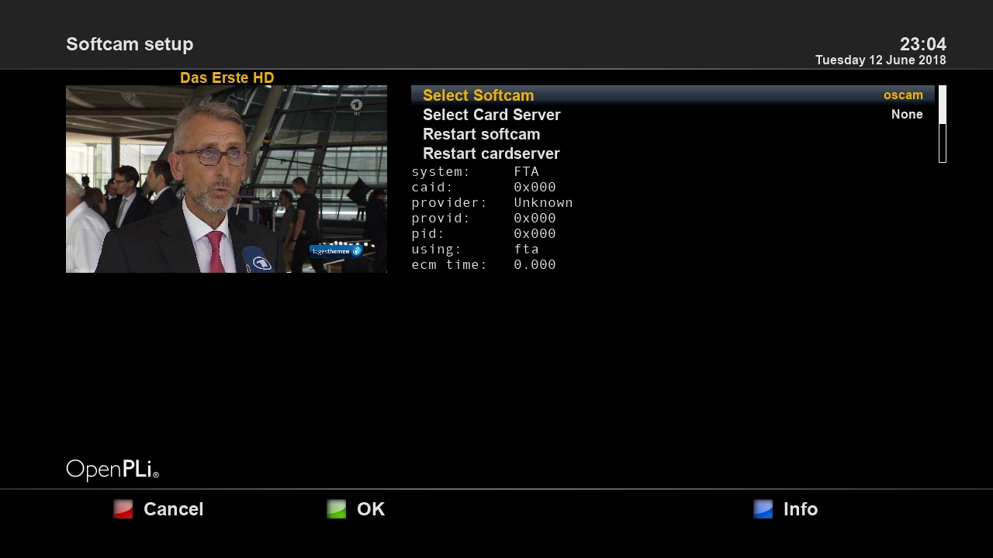Click the pid: 0x000 info line
Screen dimensions: 993x558
tap(483, 233)
